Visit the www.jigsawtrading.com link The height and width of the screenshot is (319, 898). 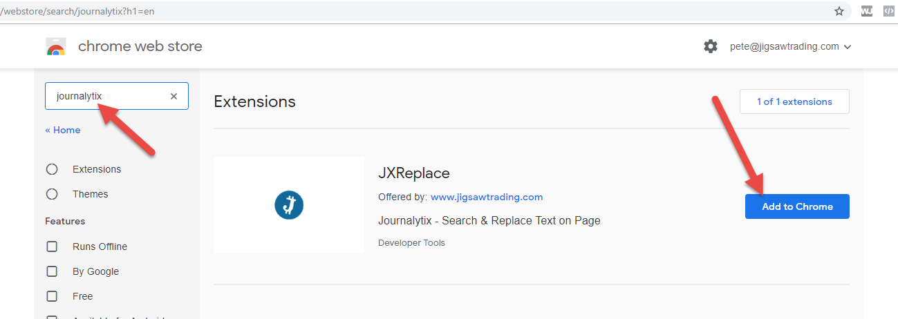487,197
